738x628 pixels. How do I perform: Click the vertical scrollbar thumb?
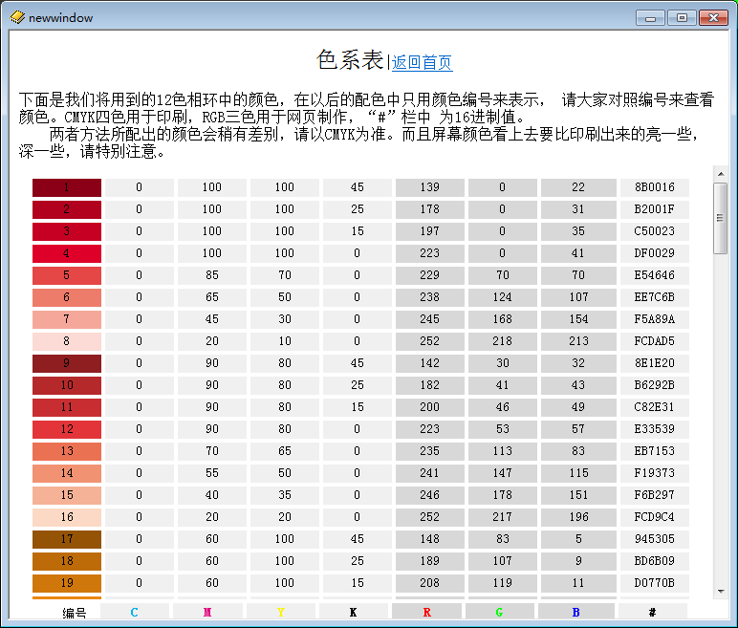(x=720, y=218)
